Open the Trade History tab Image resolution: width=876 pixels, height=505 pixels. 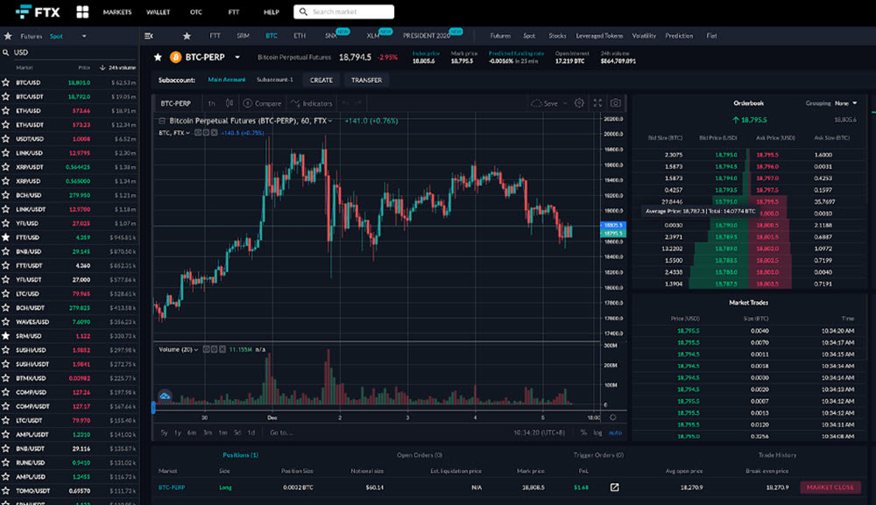(x=777, y=455)
